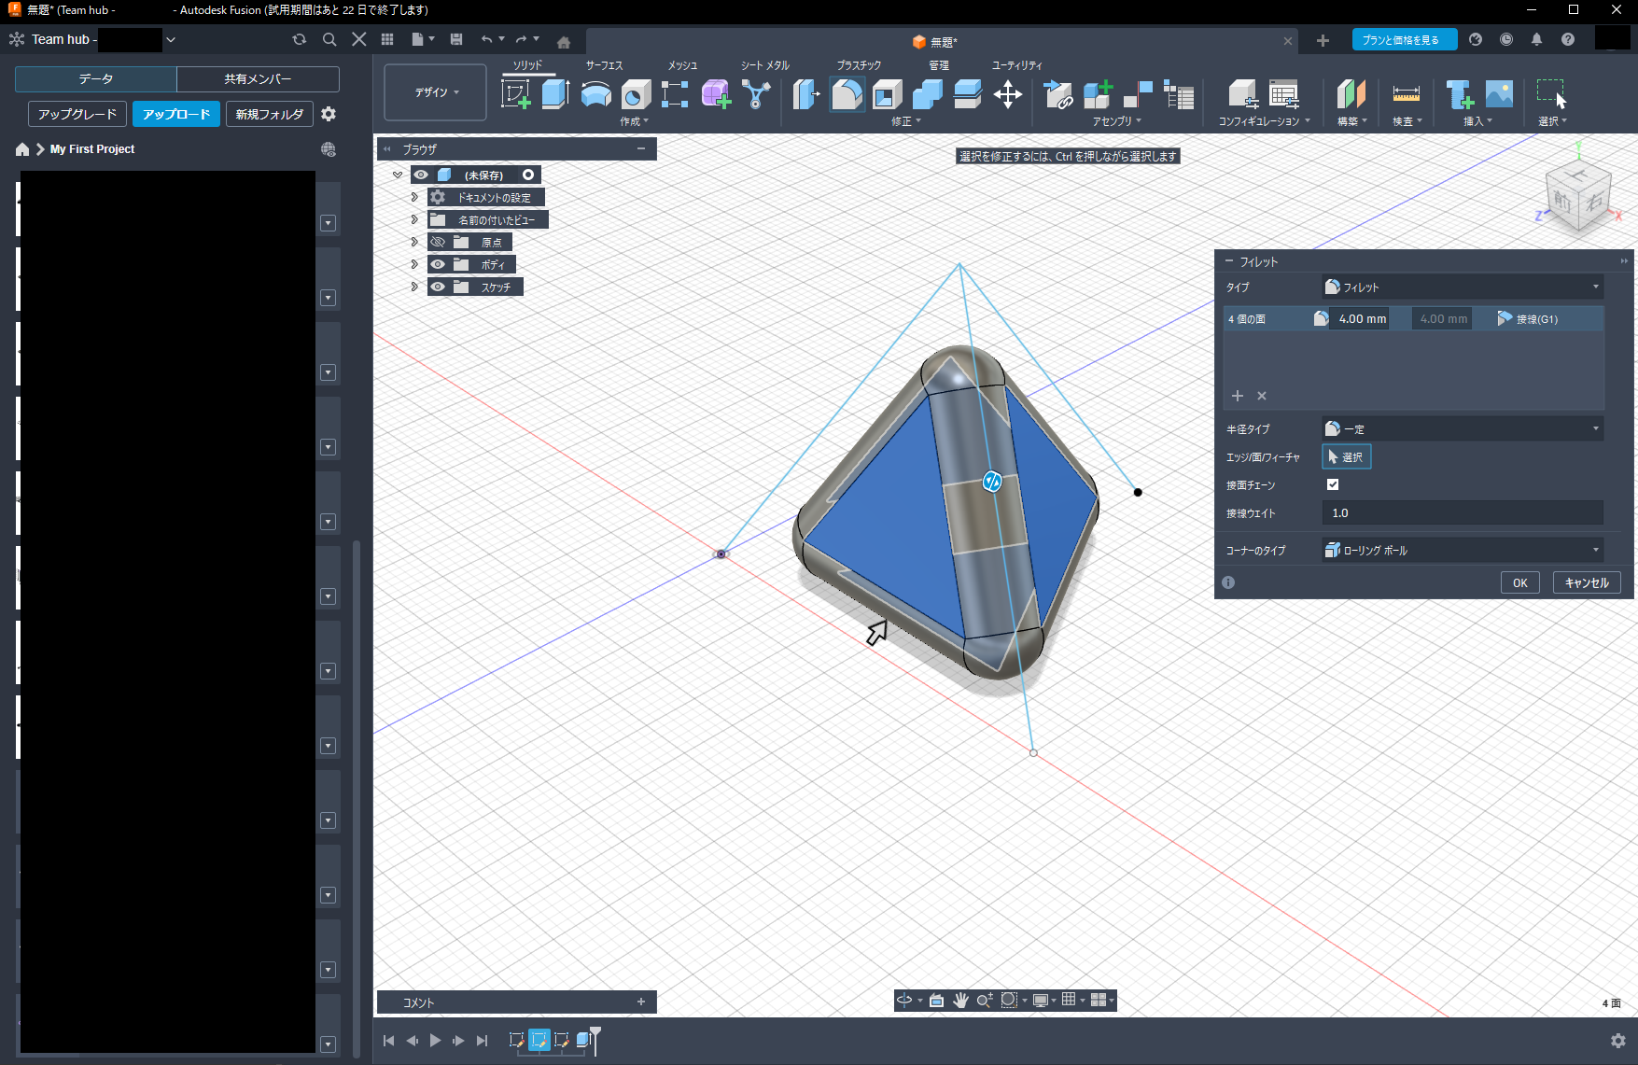The height and width of the screenshot is (1065, 1638).
Task: Click the OK button in Fillet dialog
Action: pos(1519,582)
